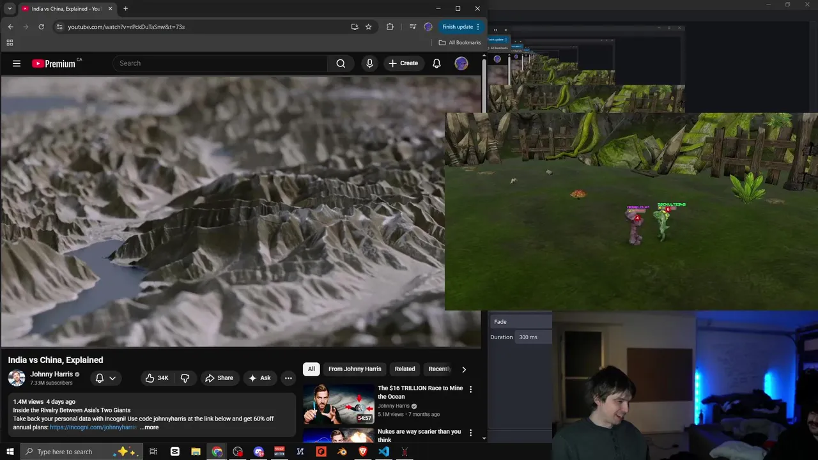Select the Related filter chip
818x460 pixels.
click(405, 369)
